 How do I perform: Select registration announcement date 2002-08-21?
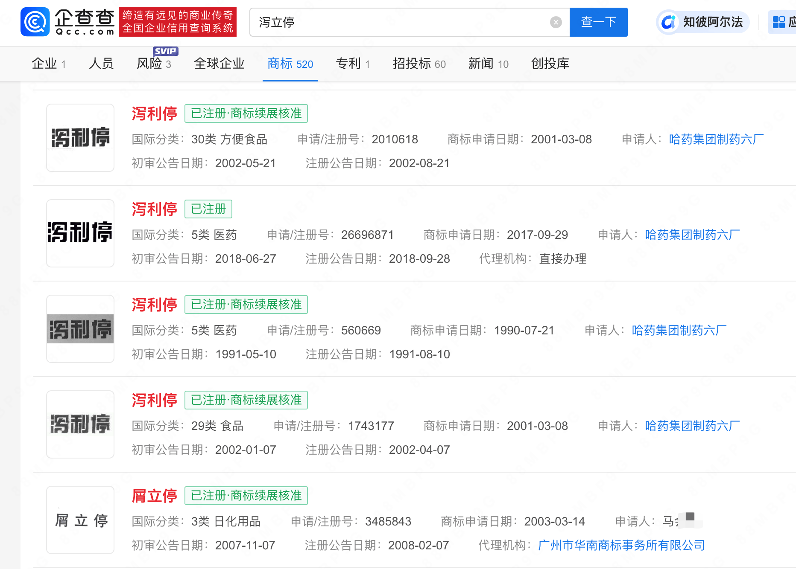pyautogui.click(x=419, y=163)
